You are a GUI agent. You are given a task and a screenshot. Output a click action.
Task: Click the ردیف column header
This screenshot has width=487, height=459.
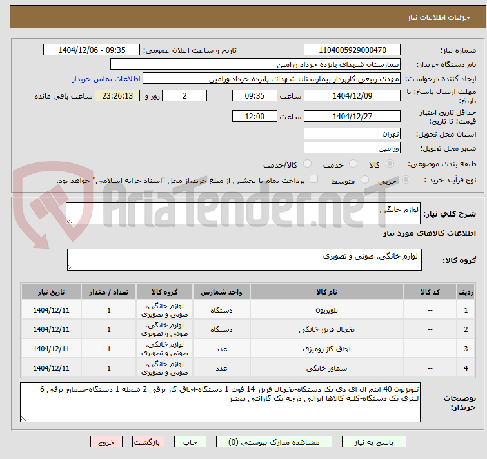[466, 292]
